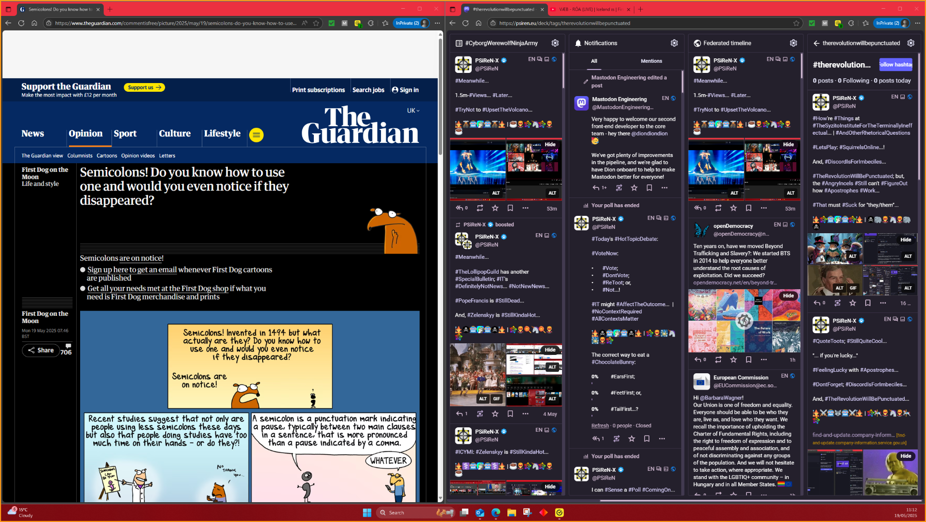Click the Follow hashtag button
Viewport: 926px width, 522px height.
pos(896,65)
